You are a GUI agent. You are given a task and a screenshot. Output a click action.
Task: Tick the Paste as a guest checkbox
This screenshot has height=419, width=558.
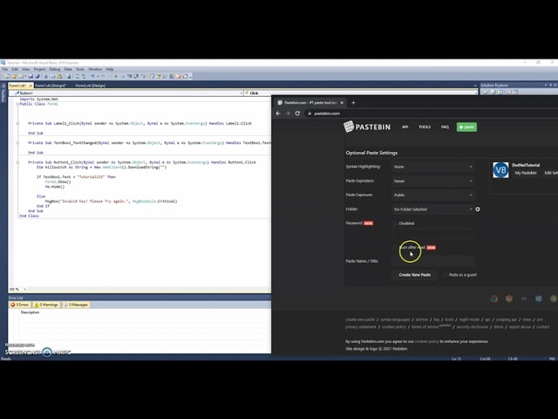pyautogui.click(x=445, y=275)
